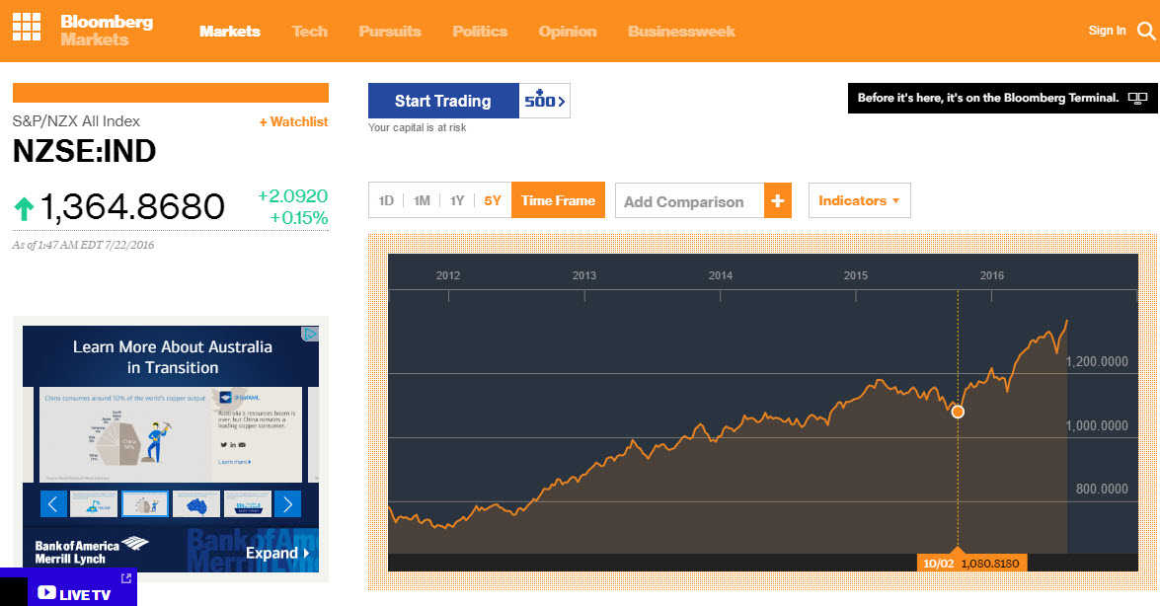1160x606 pixels.
Task: Click Learn more in the ad slide
Action: point(235,462)
